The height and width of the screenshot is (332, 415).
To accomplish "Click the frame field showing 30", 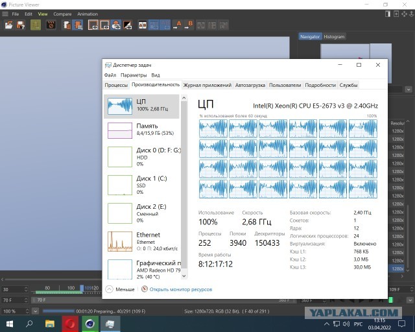I will point(14,289).
